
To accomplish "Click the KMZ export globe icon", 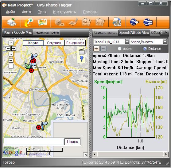I will [148, 22].
